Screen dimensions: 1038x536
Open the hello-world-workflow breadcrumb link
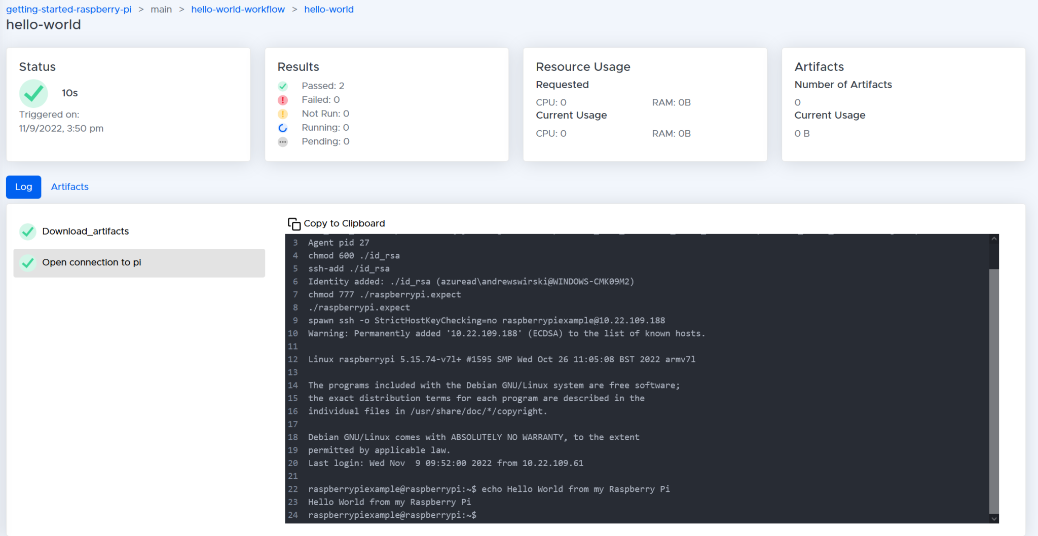238,9
